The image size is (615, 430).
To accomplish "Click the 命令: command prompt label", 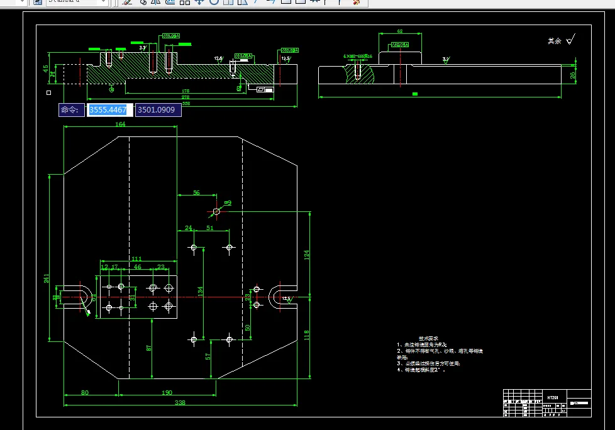I will (72, 110).
